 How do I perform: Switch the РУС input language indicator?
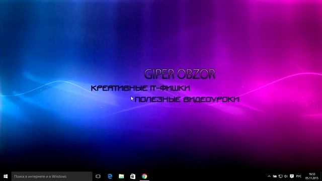click(x=299, y=176)
